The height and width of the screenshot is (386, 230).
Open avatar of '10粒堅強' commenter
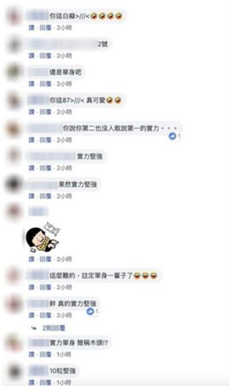[x=14, y=372]
